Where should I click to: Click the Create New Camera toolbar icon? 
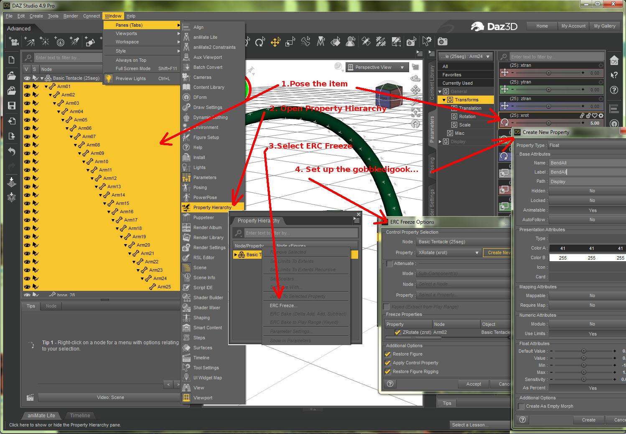(x=14, y=41)
